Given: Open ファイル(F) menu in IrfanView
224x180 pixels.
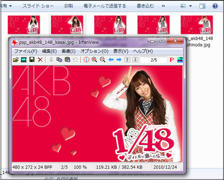Looking at the screenshot, I should [26, 51].
